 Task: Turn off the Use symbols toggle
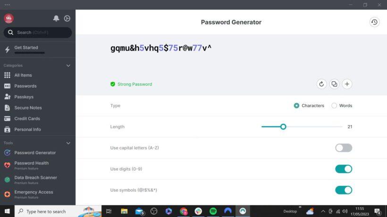(x=344, y=190)
